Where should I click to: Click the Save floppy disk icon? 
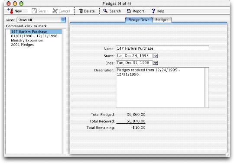(34, 11)
